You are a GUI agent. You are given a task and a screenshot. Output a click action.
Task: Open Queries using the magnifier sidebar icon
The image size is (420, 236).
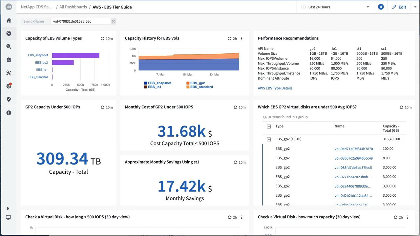pos(9,46)
